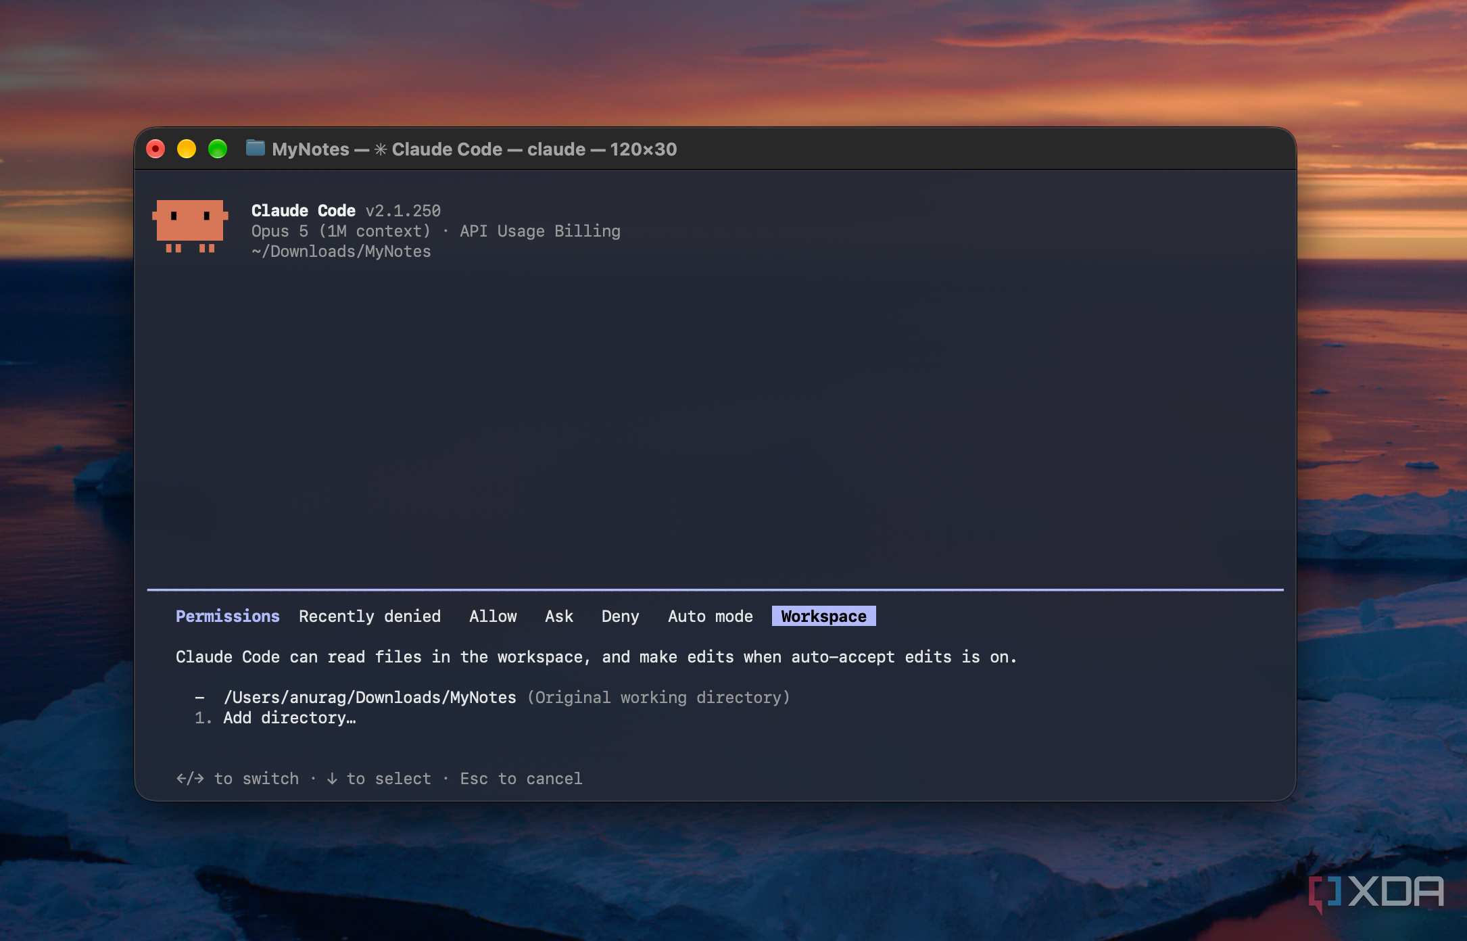The width and height of the screenshot is (1467, 941).
Task: Click the workspace description sentence
Action: 596,657
